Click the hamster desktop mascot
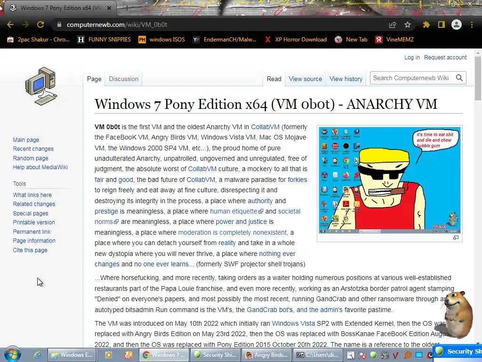 point(458,314)
